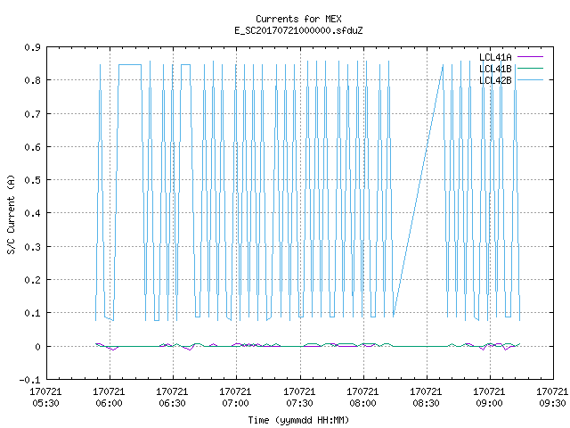Click the green LCL41B legend line sample
The image size is (570, 428).
click(x=530, y=69)
